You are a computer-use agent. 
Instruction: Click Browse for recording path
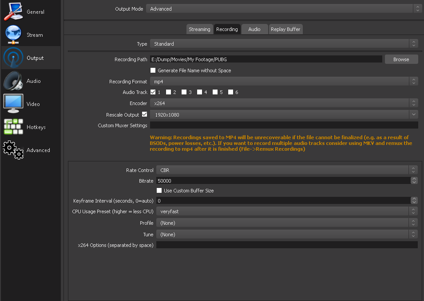point(401,59)
